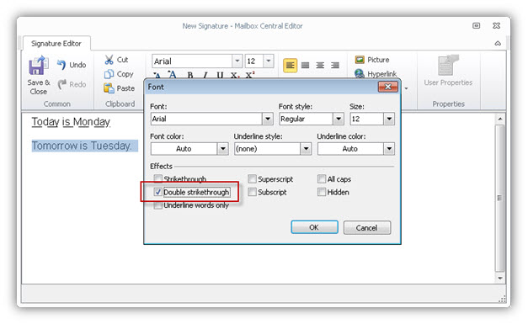The height and width of the screenshot is (324, 528).
Task: Click the third alignment icon
Action: [320, 66]
